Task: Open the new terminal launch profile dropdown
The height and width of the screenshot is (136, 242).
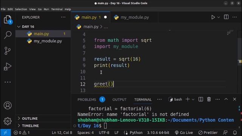Action: [193, 100]
